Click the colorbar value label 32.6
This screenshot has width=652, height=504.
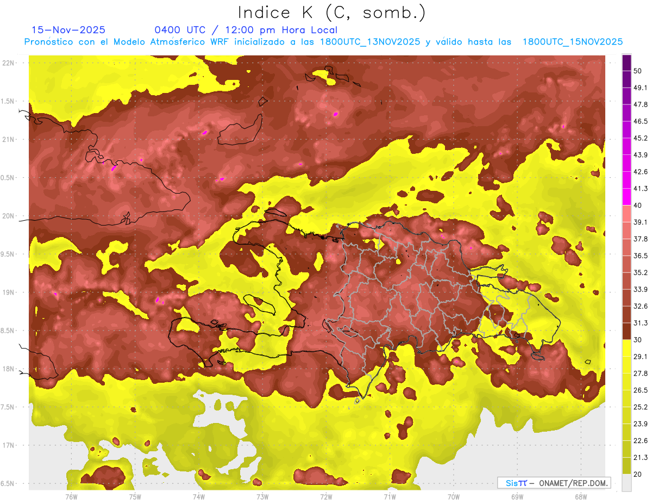(640, 306)
